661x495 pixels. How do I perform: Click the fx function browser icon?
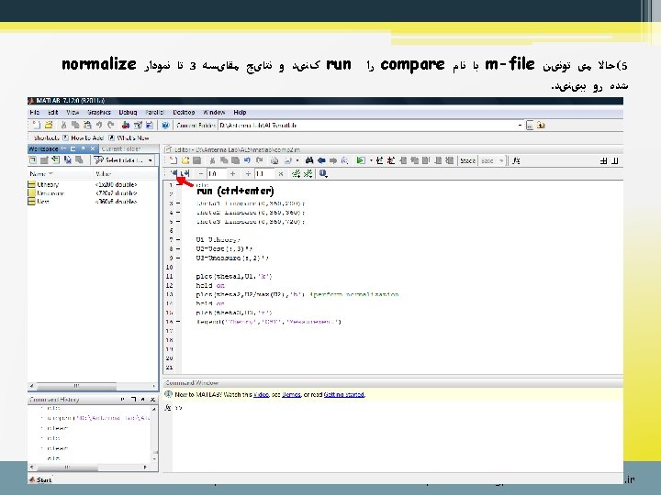(516, 160)
